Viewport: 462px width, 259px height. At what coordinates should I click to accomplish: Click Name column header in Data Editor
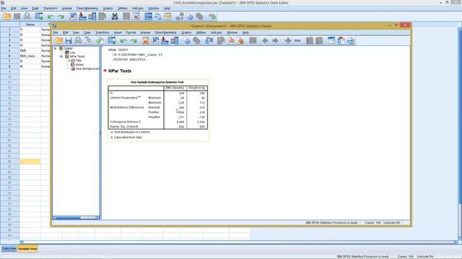pos(30,24)
